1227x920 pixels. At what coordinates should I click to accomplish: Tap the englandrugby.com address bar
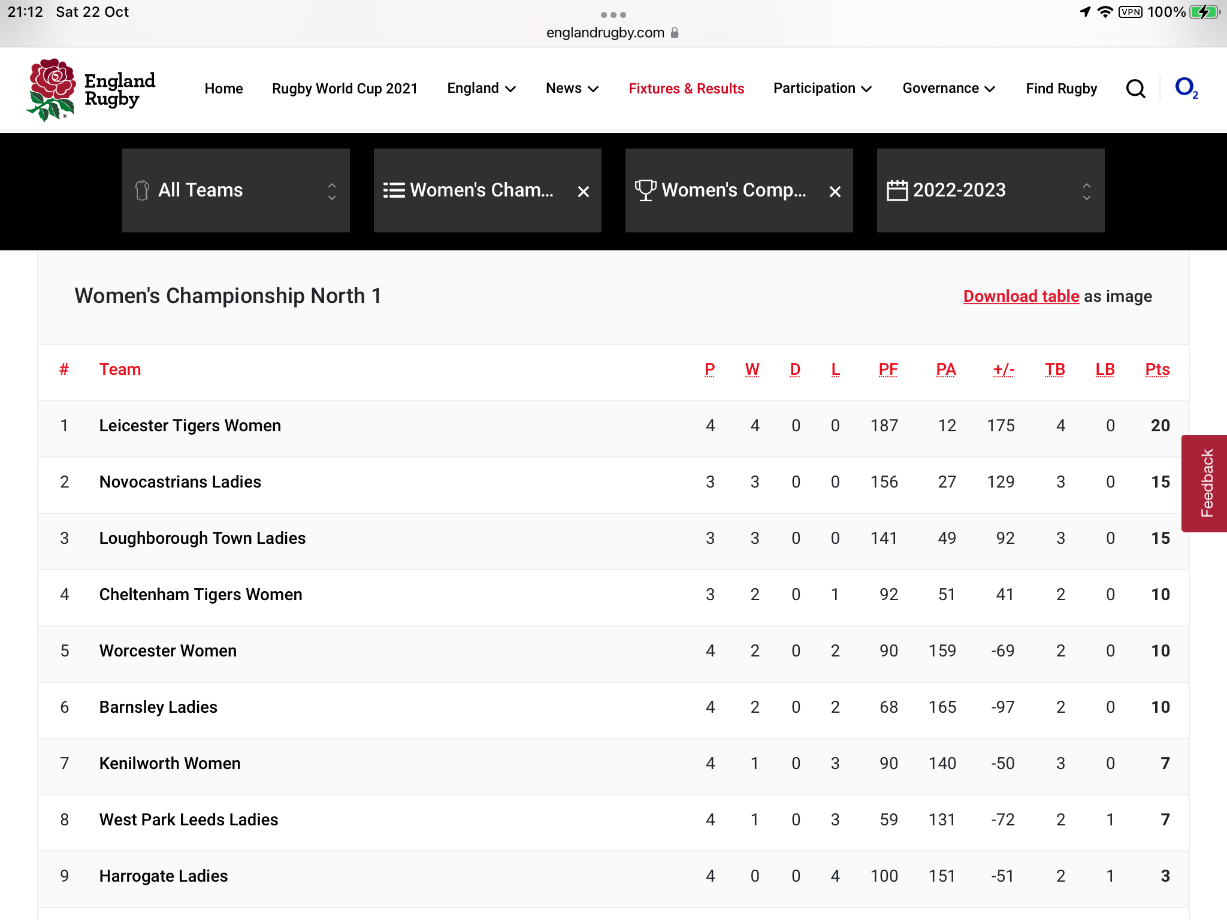pyautogui.click(x=612, y=32)
